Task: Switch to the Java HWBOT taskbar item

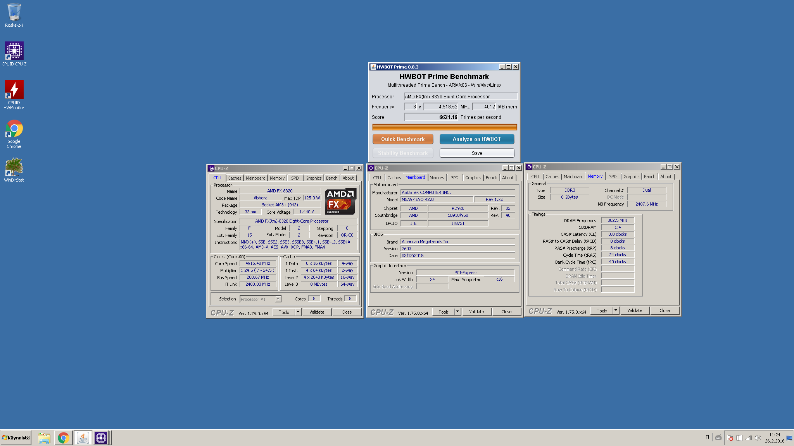Action: click(83, 438)
